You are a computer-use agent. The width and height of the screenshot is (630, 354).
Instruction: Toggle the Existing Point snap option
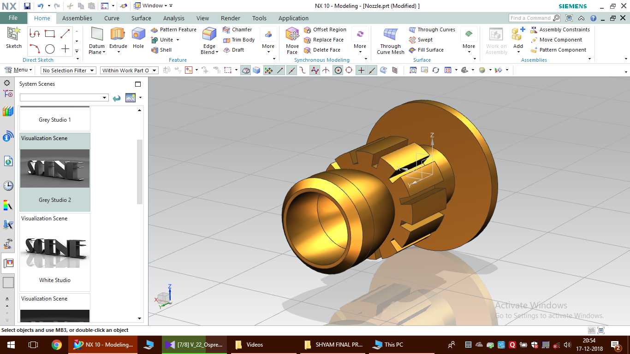[361, 70]
